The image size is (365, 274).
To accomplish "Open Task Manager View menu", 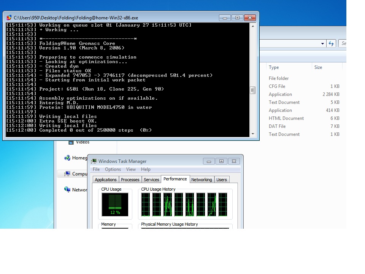I will pos(131,169).
